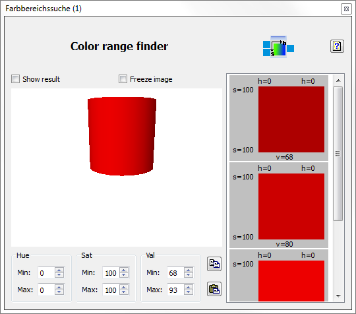Decrease Sat Min with down arrow
The width and height of the screenshot is (356, 314).
pyautogui.click(x=124, y=275)
